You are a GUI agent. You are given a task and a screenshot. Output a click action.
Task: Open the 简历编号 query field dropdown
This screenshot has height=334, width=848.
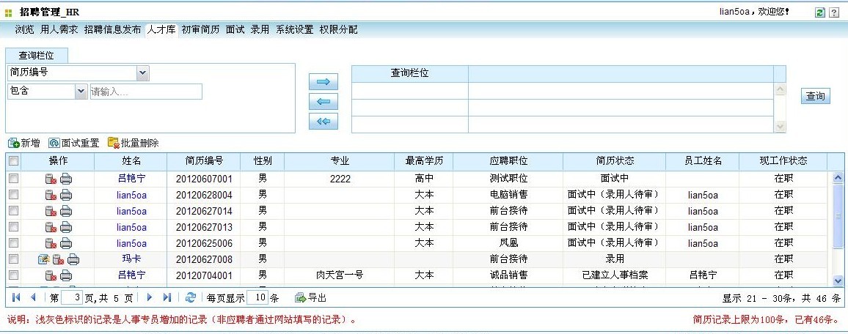coord(142,73)
